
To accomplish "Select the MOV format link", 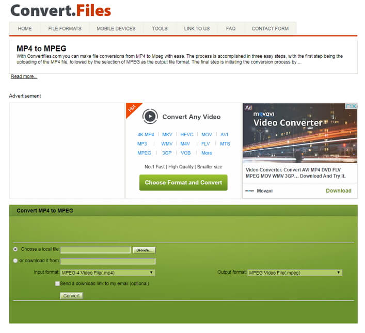I will (x=207, y=135).
